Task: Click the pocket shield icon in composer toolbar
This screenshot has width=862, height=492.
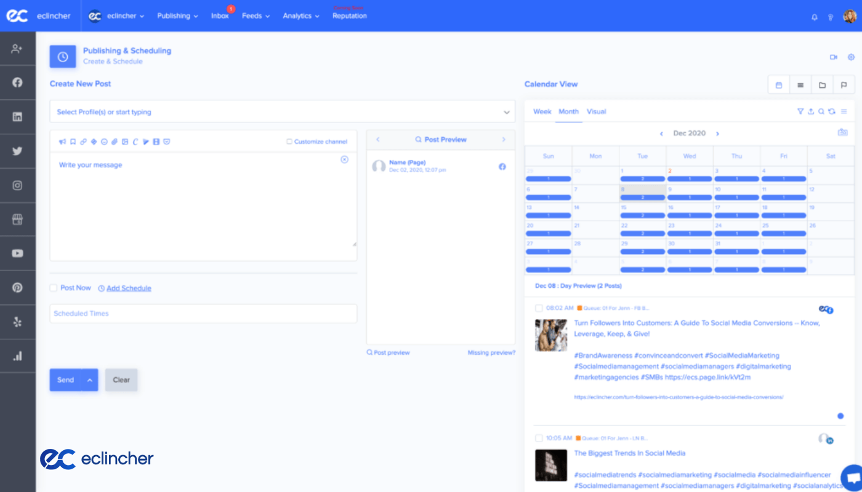Action: tap(167, 141)
